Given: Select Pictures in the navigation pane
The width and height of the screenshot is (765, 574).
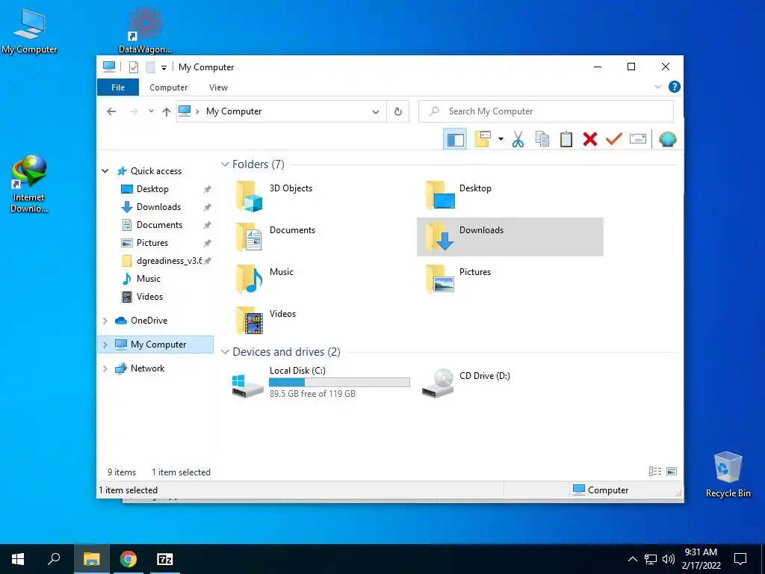Looking at the screenshot, I should point(152,243).
